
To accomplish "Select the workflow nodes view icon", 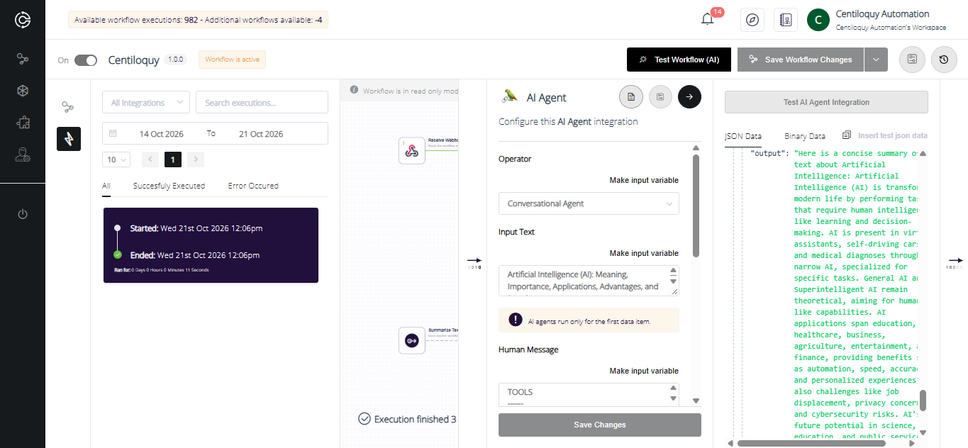I will (x=68, y=107).
